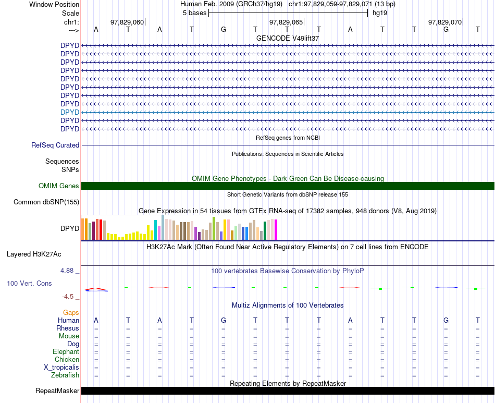Click the Window Position label
Image resolution: width=495 pixels, height=403 pixels.
coord(54,4)
